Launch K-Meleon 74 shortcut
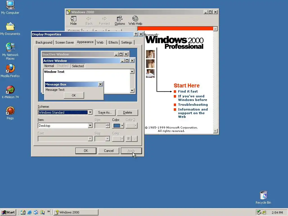This screenshot has width=288, height=216. [10, 92]
